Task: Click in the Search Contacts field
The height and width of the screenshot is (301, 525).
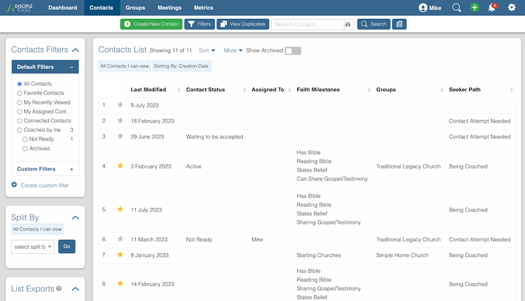Action: click(307, 24)
